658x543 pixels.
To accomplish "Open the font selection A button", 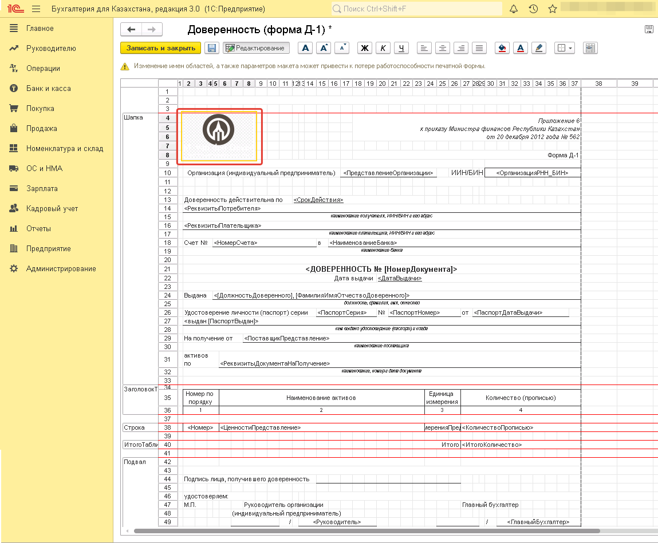I will (x=305, y=48).
